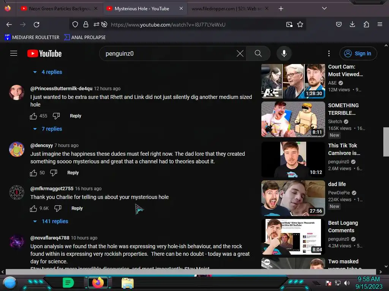Click the horizontal scrollbar at bottom
Screen dimensions: 389x291
191,272
